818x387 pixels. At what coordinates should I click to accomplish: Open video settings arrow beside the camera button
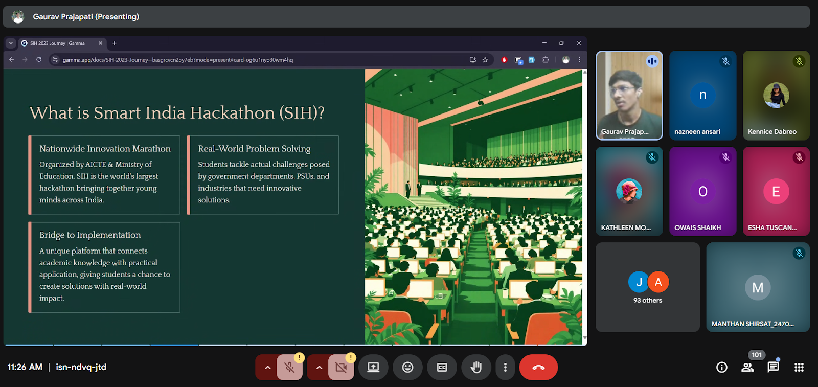tap(319, 368)
